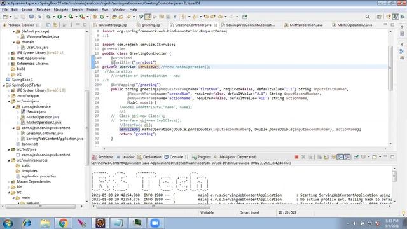Click the New file toolbar icon
The image size is (407, 229).
[5, 17]
